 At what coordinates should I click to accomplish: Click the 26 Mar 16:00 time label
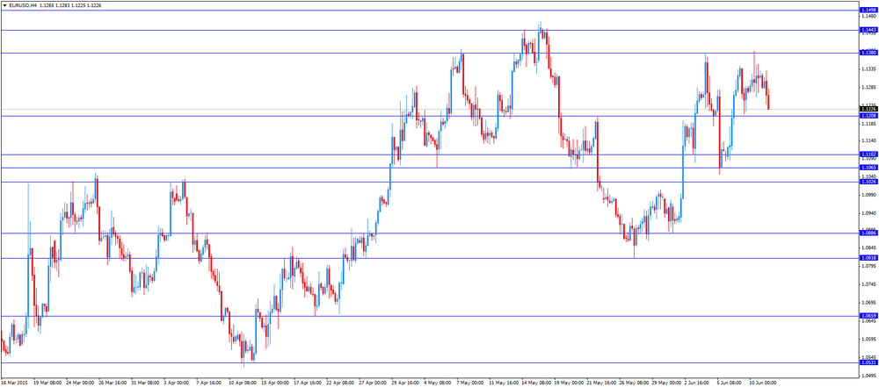[x=113, y=383]
